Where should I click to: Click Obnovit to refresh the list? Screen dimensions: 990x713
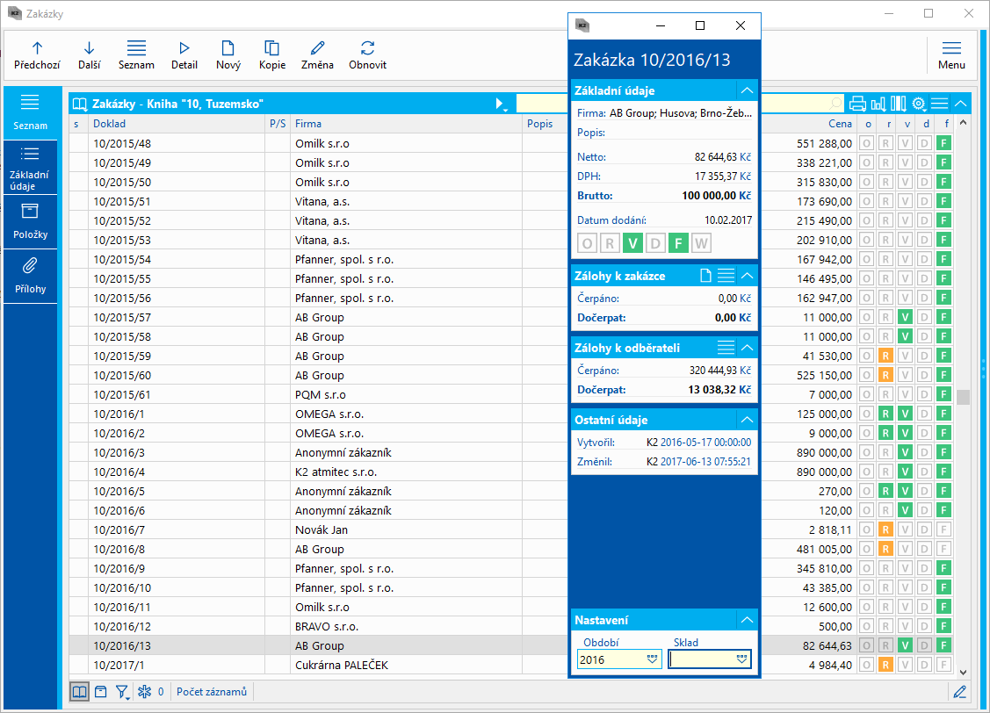(x=367, y=54)
